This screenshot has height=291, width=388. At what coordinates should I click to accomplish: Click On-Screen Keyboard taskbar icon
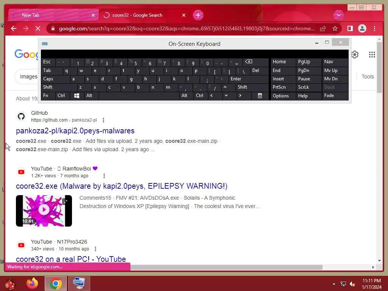pos(79,283)
